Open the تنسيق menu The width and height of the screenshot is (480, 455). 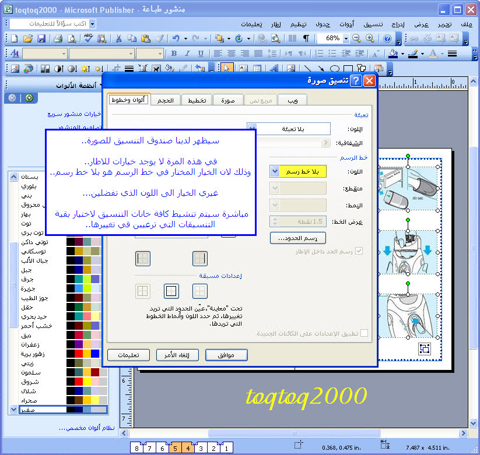pyautogui.click(x=373, y=24)
